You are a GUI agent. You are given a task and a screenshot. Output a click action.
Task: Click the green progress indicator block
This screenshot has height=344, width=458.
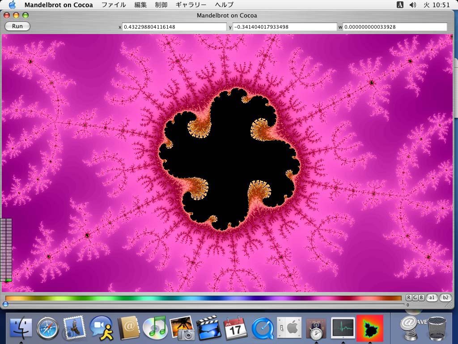8,280
